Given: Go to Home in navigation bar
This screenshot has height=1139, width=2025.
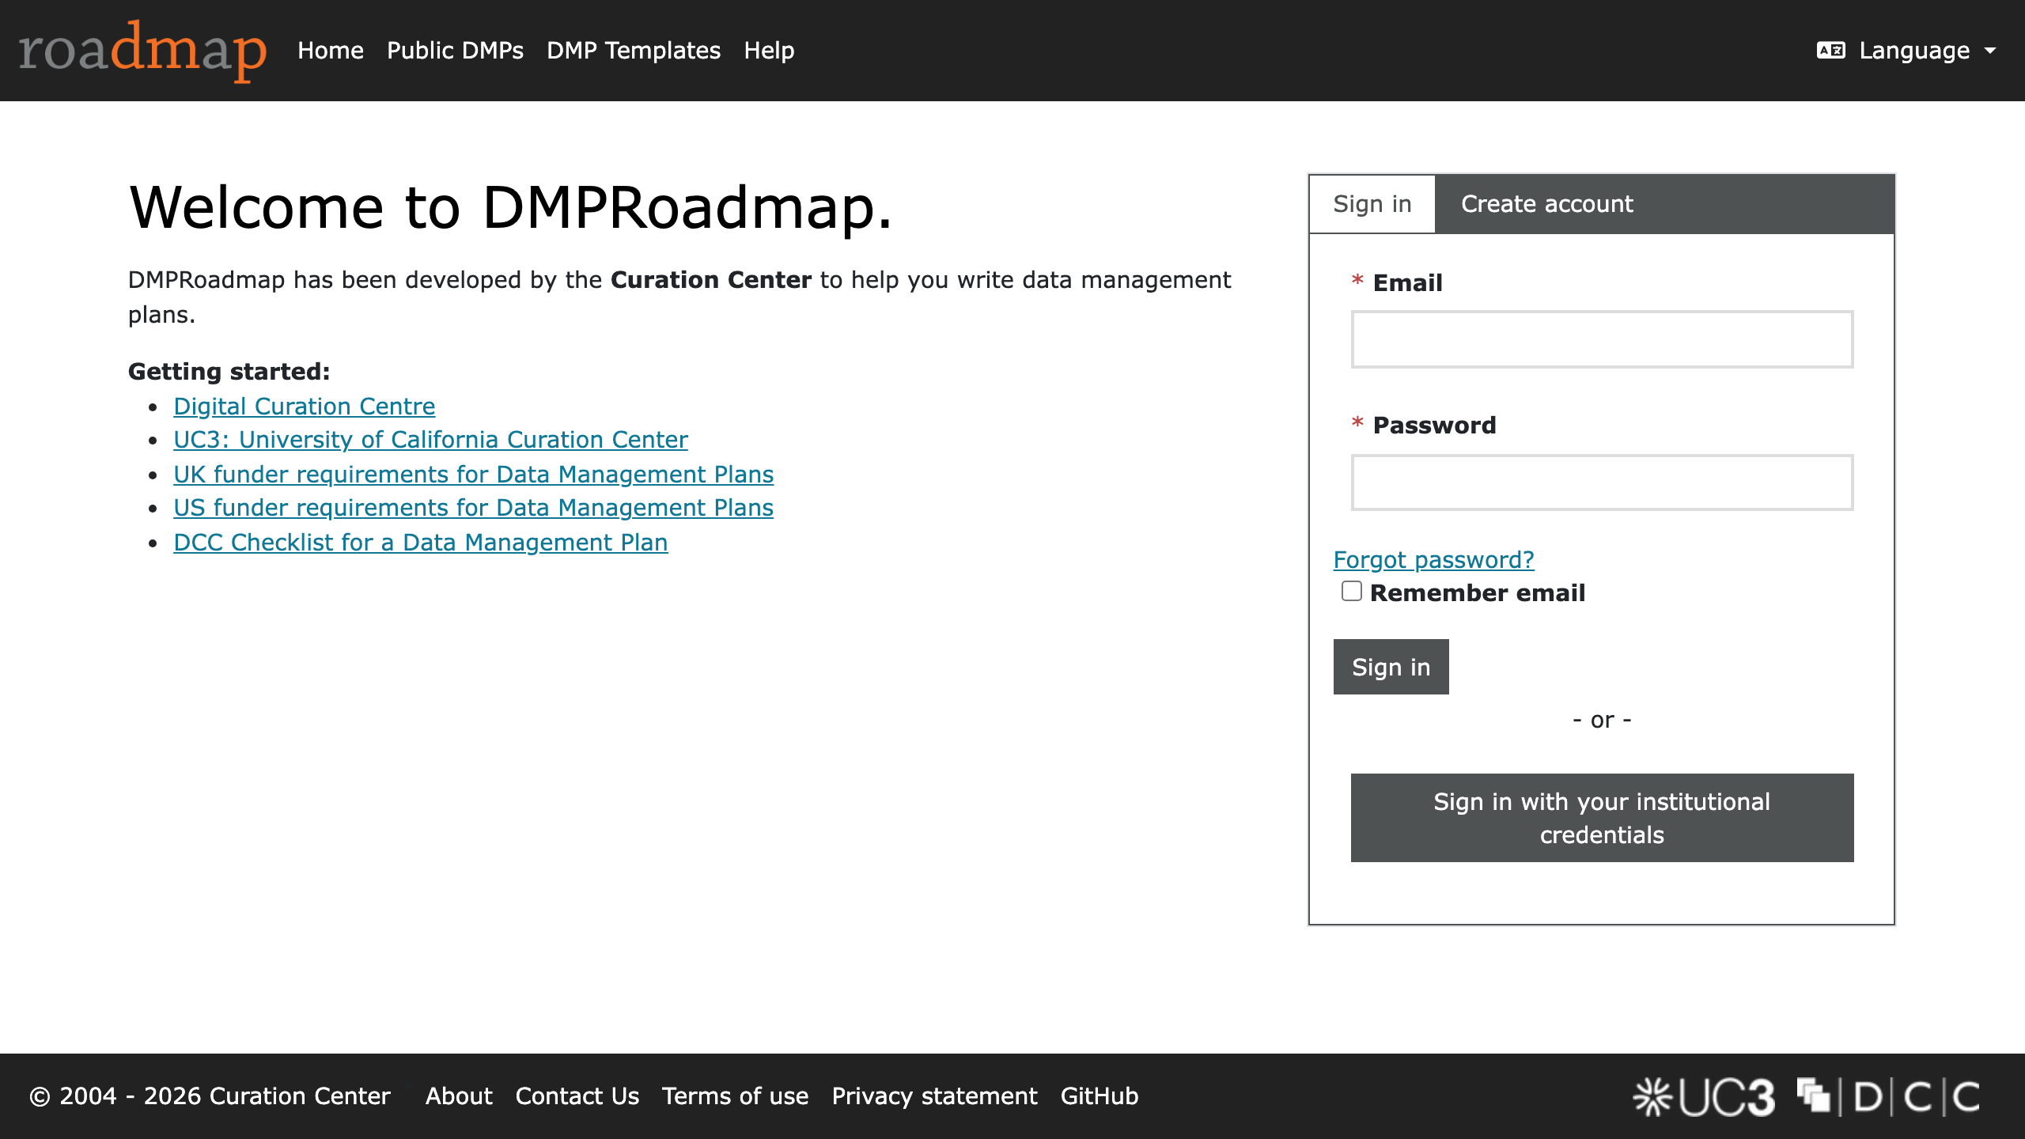Looking at the screenshot, I should (x=331, y=51).
